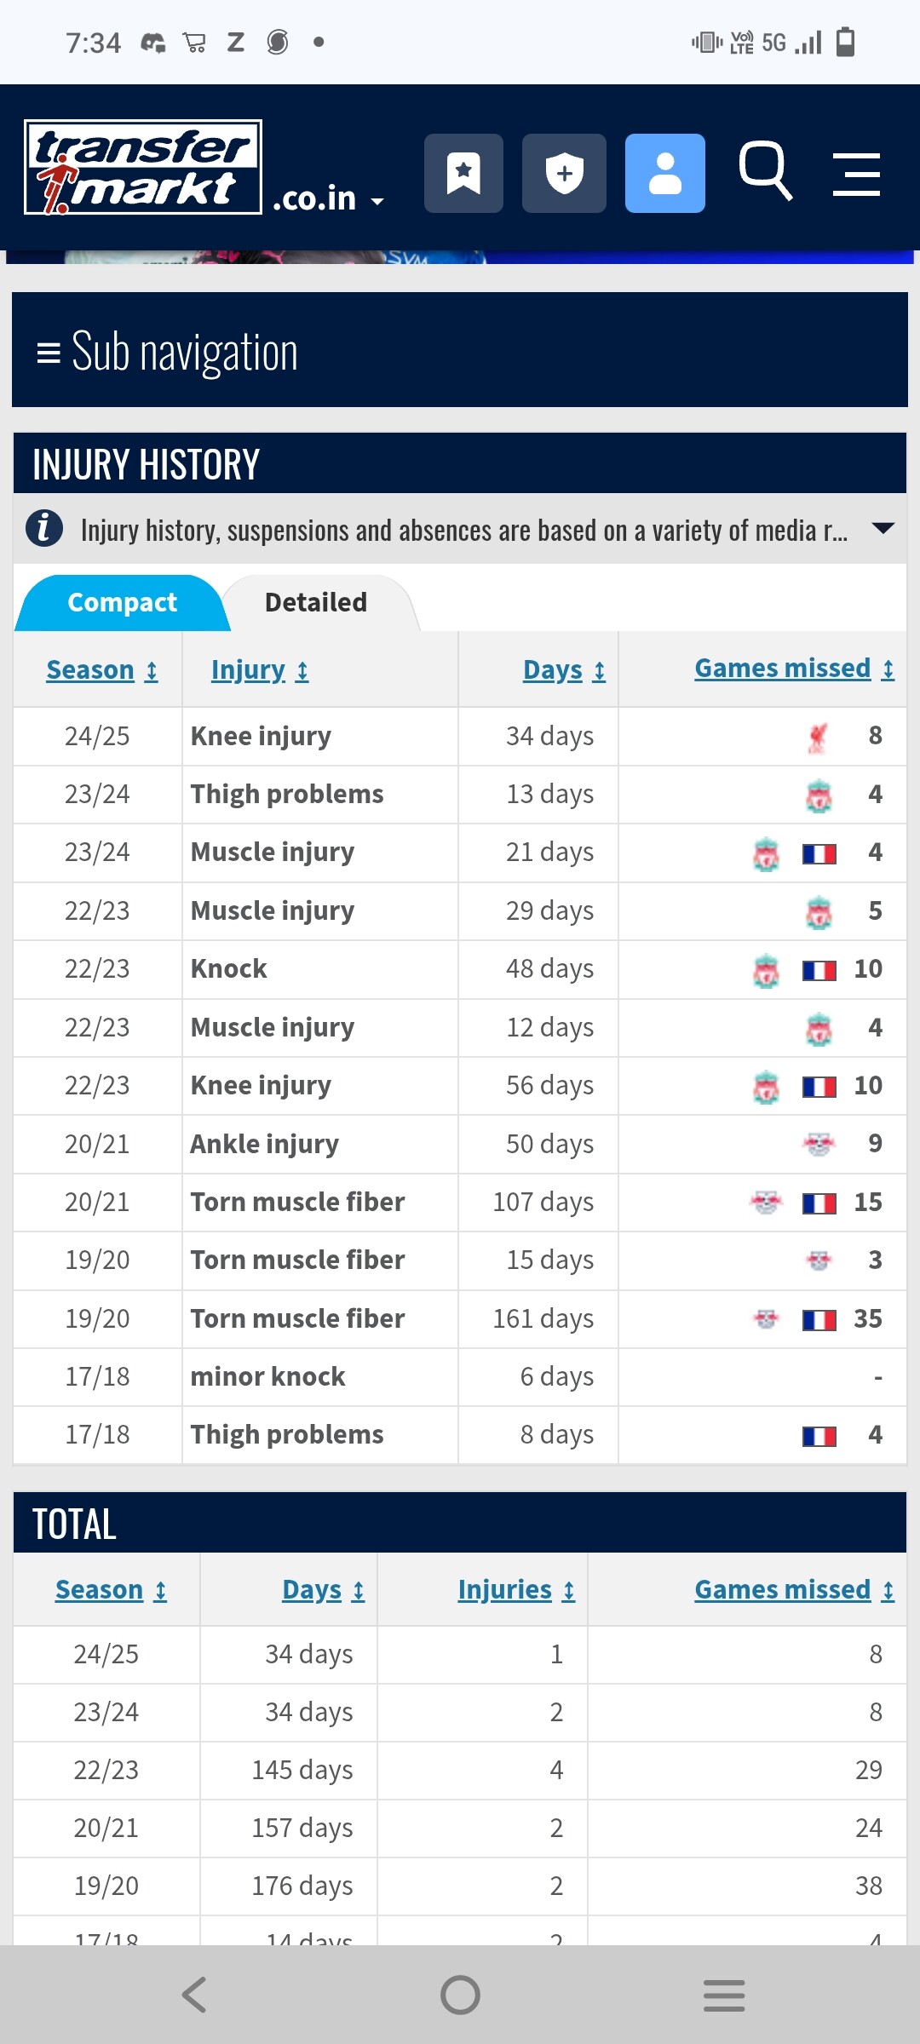Expand the injury history info note
The height and width of the screenshot is (2044, 920).
tap(883, 529)
